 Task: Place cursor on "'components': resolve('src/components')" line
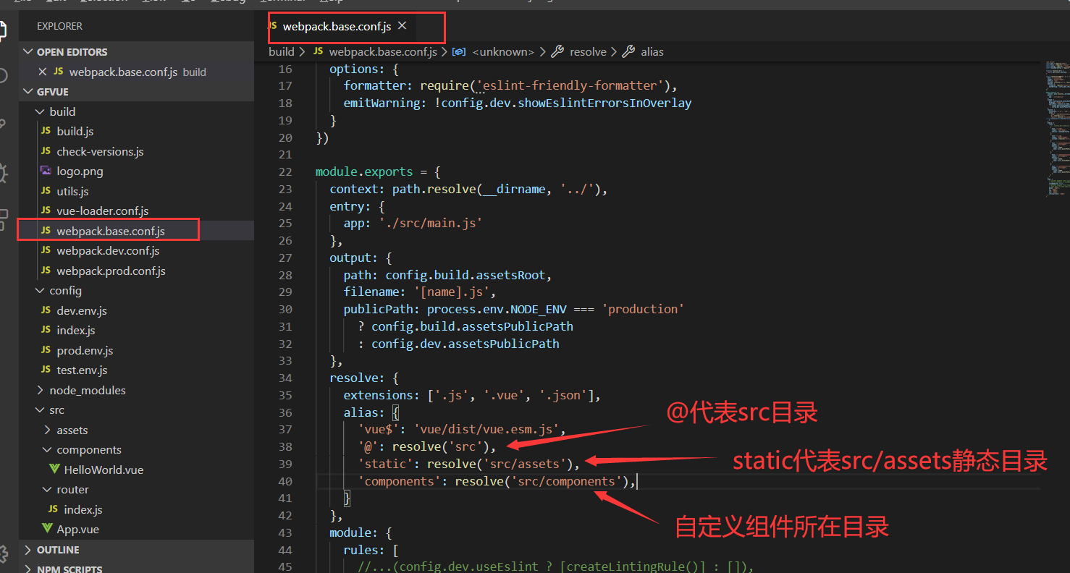click(x=497, y=481)
